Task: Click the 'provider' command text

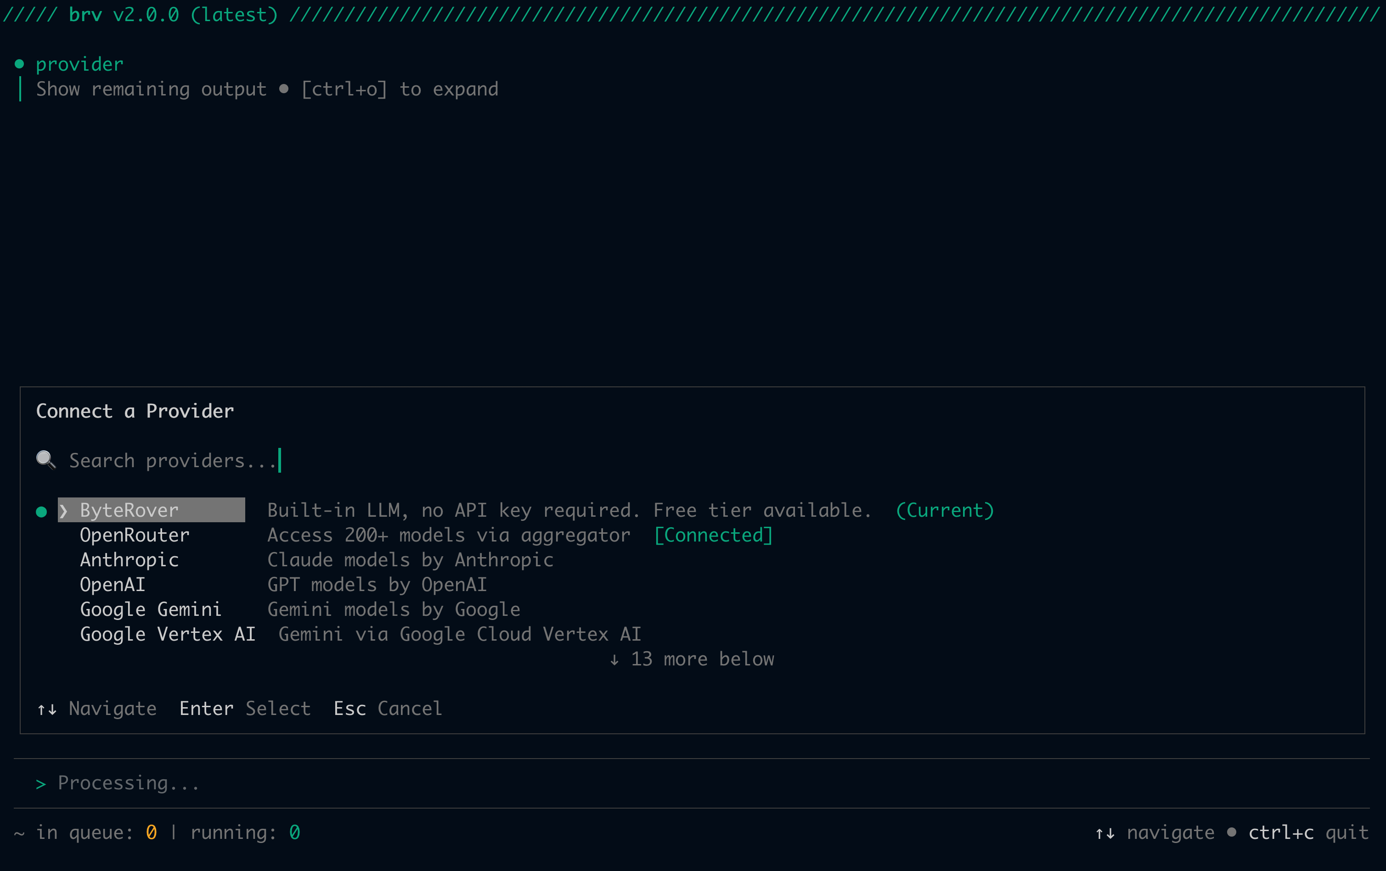Action: click(x=79, y=64)
